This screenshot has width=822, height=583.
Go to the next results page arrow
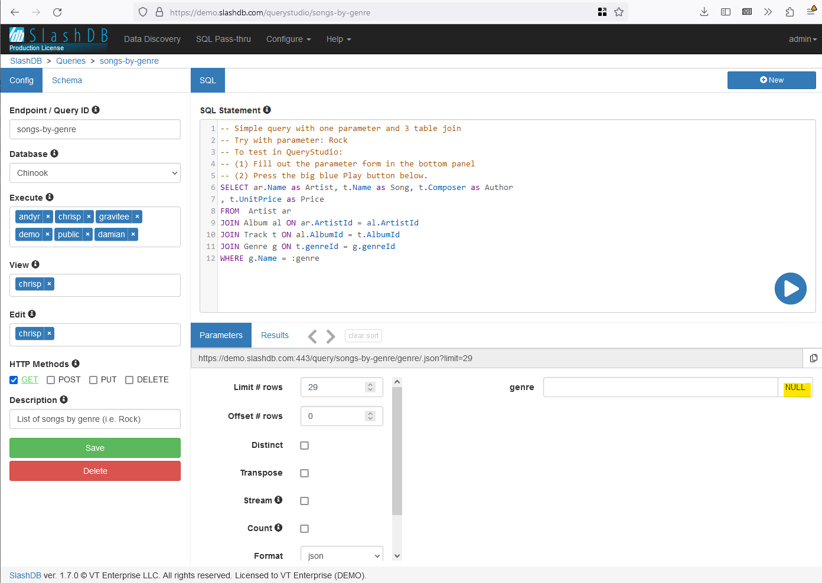point(331,336)
